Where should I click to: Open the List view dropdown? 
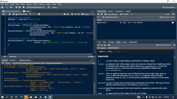click(x=167, y=14)
